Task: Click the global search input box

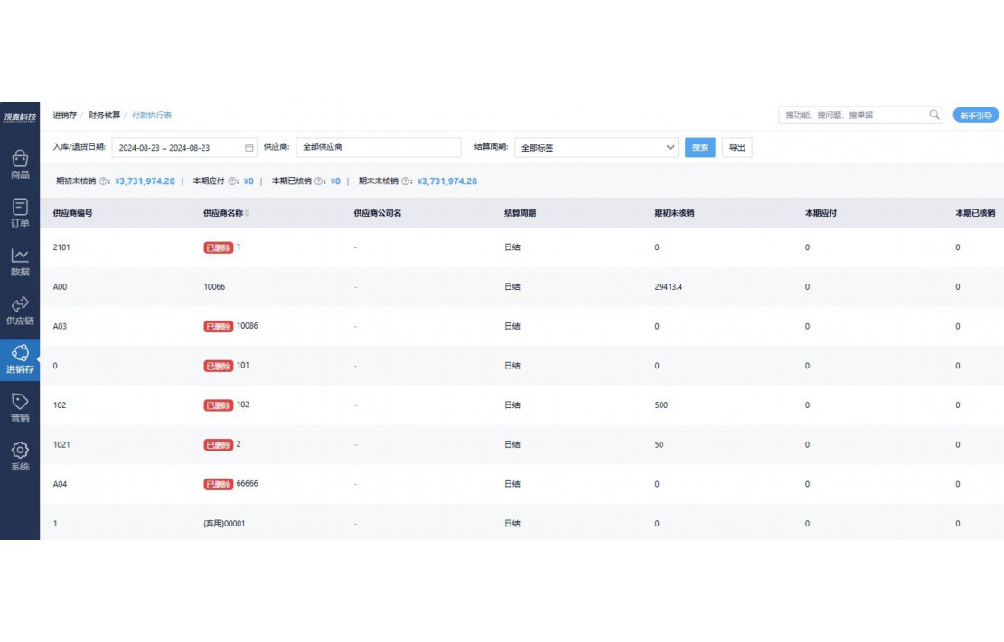Action: (860, 115)
